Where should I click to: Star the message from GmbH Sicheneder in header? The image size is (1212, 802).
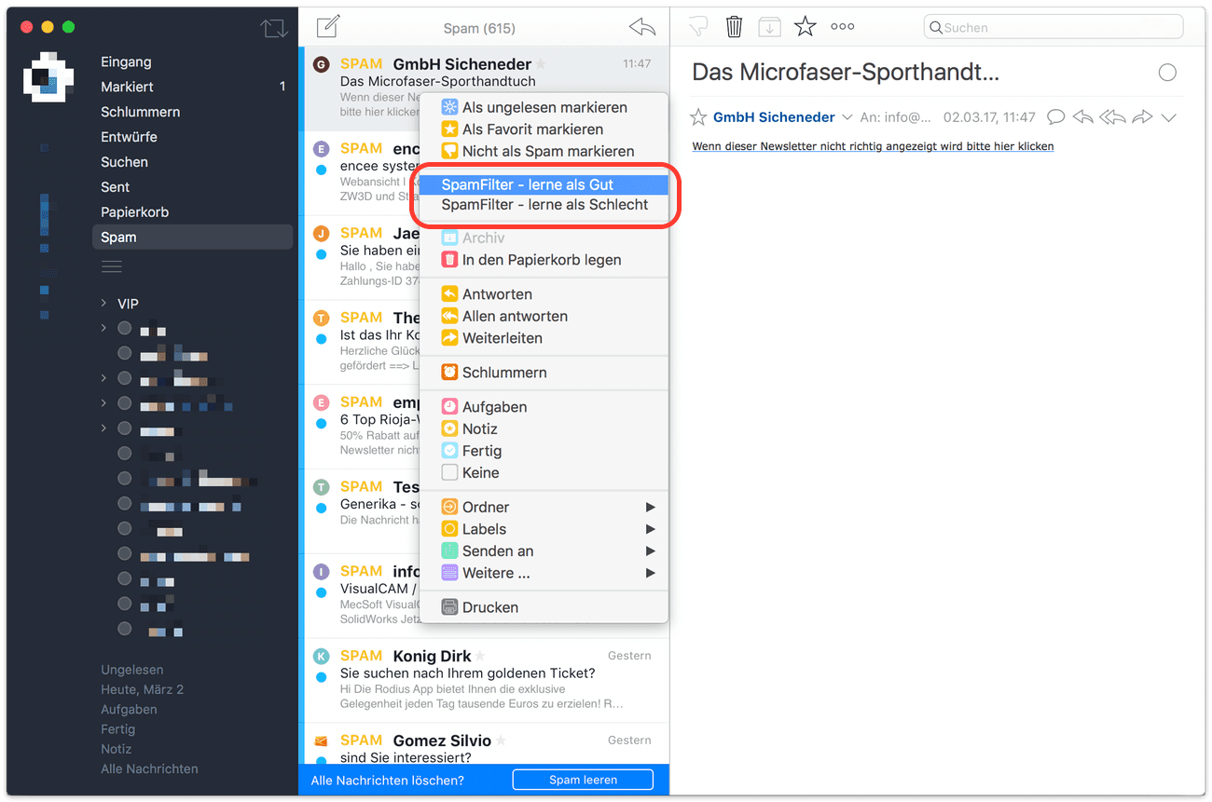tap(698, 117)
